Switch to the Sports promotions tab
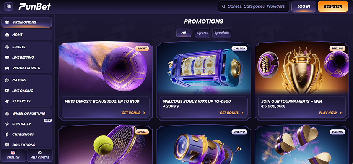Screen dimensions: 353x164 pos(203,33)
